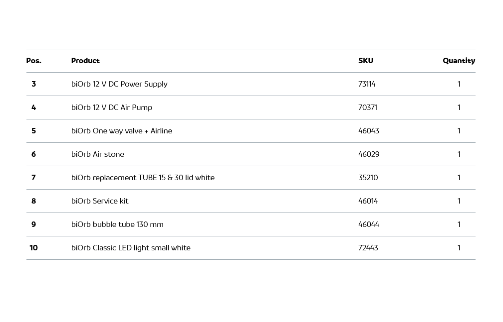The width and height of the screenshot is (503, 322).
Task: Click SKU number 73114
Action: [x=367, y=84]
